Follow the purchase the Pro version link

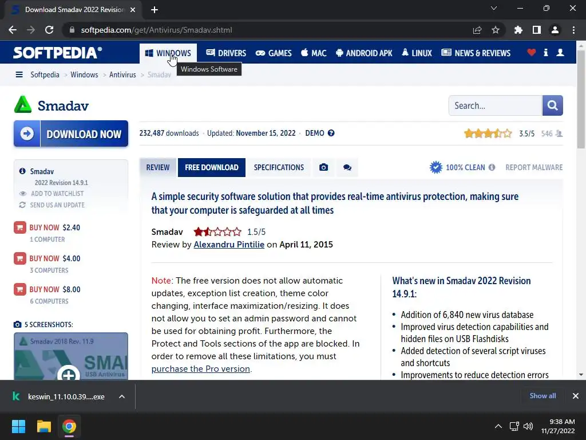pos(201,369)
